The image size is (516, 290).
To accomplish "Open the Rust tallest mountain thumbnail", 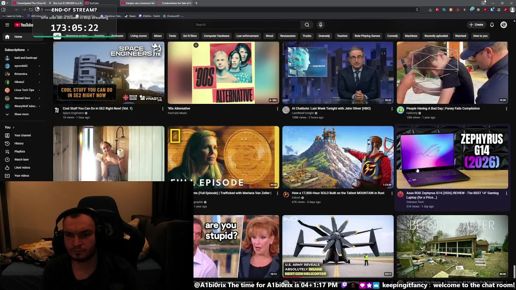I will pyautogui.click(x=338, y=157).
